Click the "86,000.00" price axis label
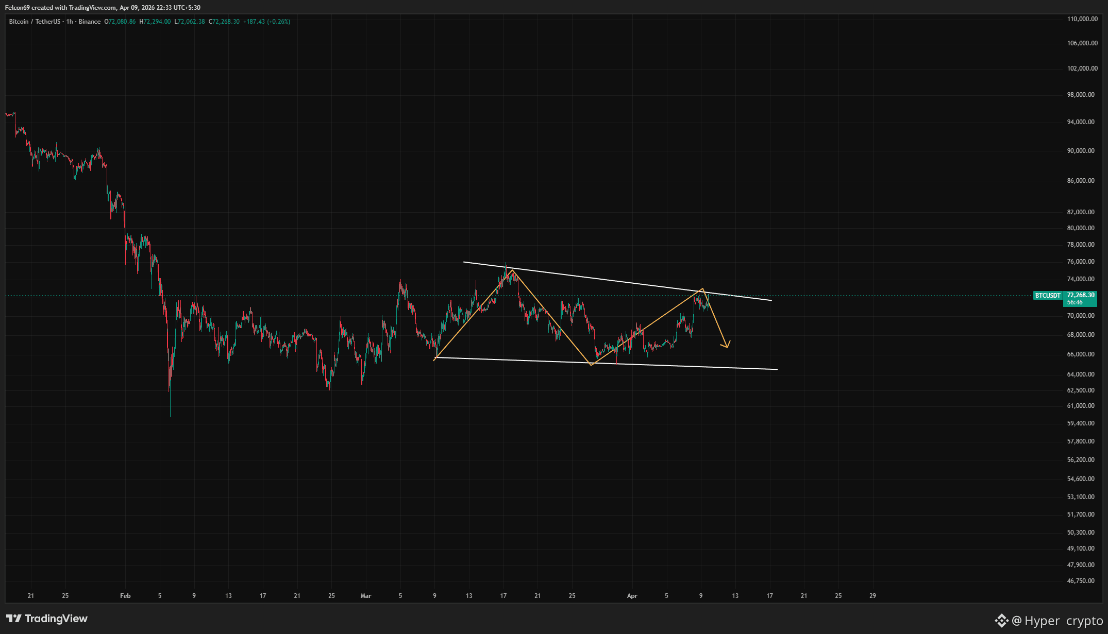This screenshot has width=1108, height=634. pyautogui.click(x=1081, y=181)
